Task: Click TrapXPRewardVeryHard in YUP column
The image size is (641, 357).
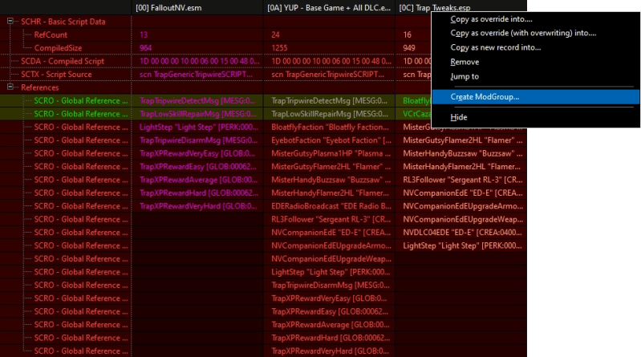Action: [330, 351]
